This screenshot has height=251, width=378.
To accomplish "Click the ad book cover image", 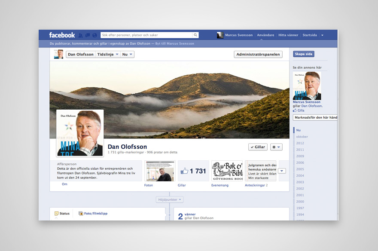I will (307, 86).
